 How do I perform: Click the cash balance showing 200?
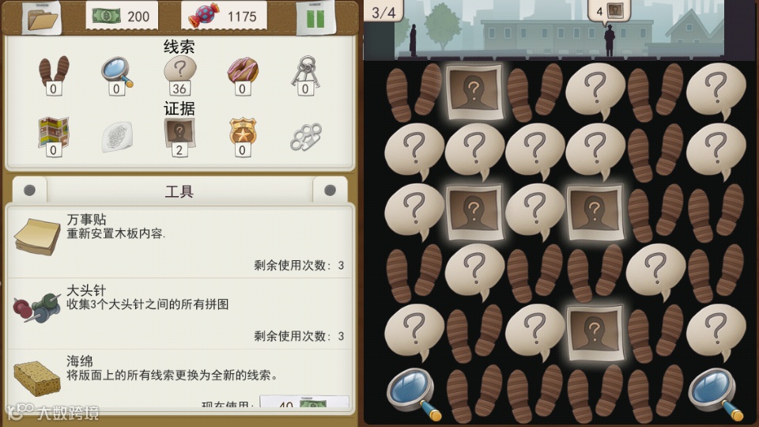tap(121, 16)
